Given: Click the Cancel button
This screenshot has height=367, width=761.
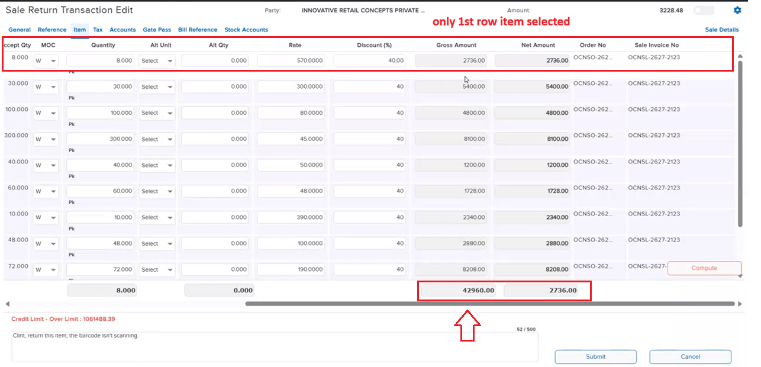Looking at the screenshot, I should [x=690, y=356].
